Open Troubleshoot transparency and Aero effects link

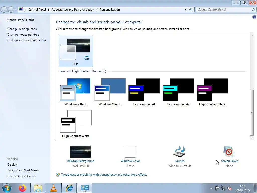104,175
